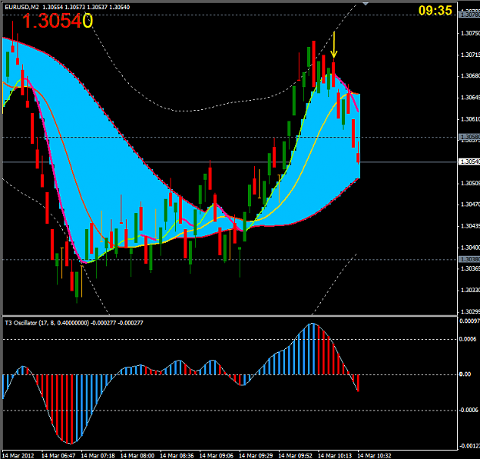This screenshot has width=480, height=459.
Task: Click the highlighted 1.30380 level label
Action: 469,260
